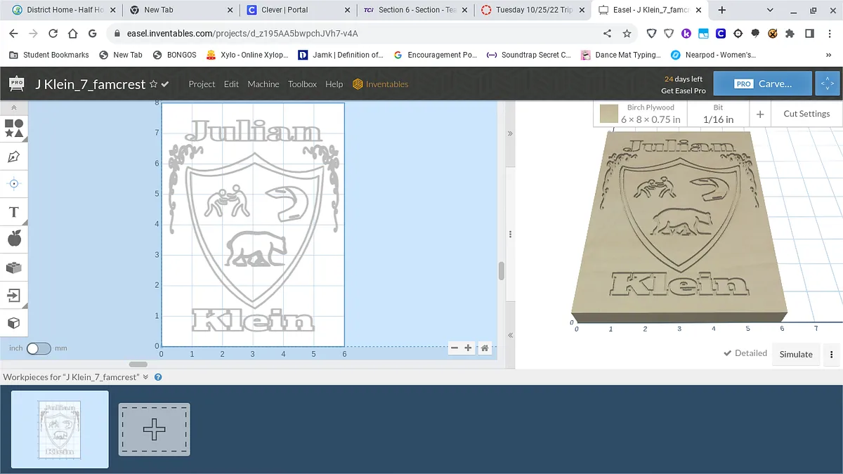The width and height of the screenshot is (843, 474).
Task: Toggle units between inch and mm
Action: tap(39, 348)
